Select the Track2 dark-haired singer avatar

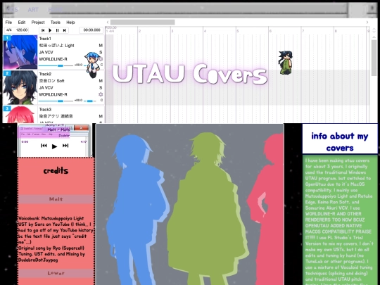[20, 87]
